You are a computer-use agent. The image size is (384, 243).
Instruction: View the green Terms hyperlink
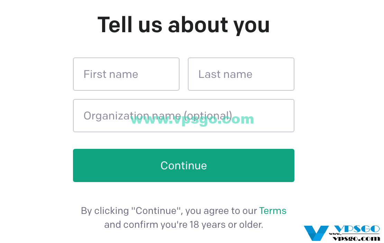point(273,211)
